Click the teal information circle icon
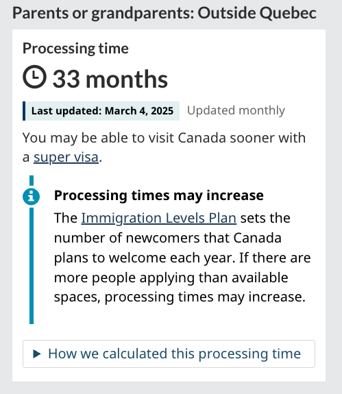 [31, 197]
